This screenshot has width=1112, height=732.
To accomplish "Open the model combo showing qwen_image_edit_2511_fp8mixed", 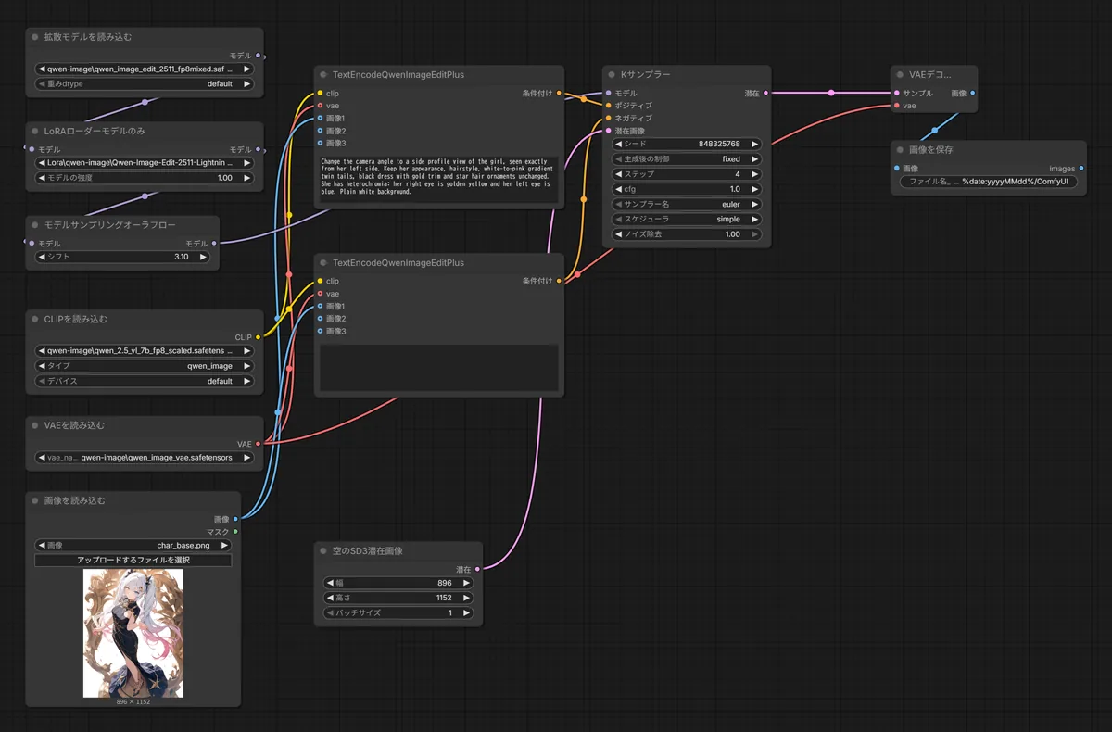I will coord(144,69).
